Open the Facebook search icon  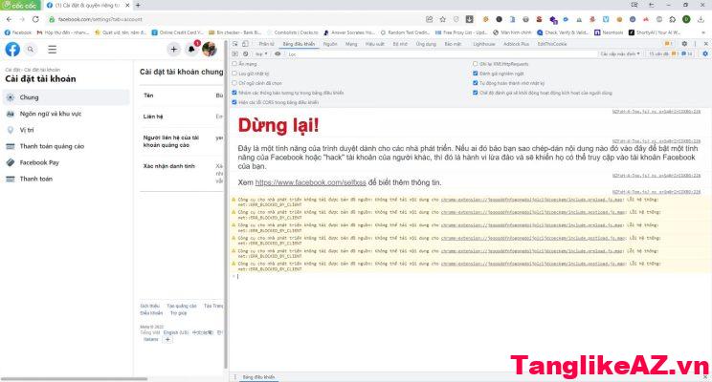[33, 50]
